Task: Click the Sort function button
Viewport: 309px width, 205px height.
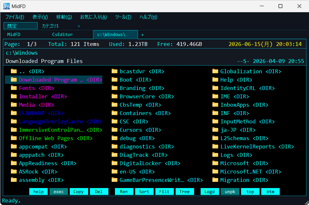Action: click(144, 192)
